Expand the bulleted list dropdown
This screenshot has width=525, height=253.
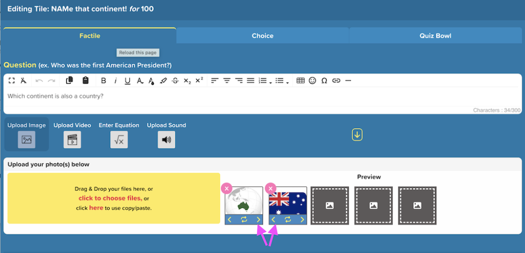[288, 81]
